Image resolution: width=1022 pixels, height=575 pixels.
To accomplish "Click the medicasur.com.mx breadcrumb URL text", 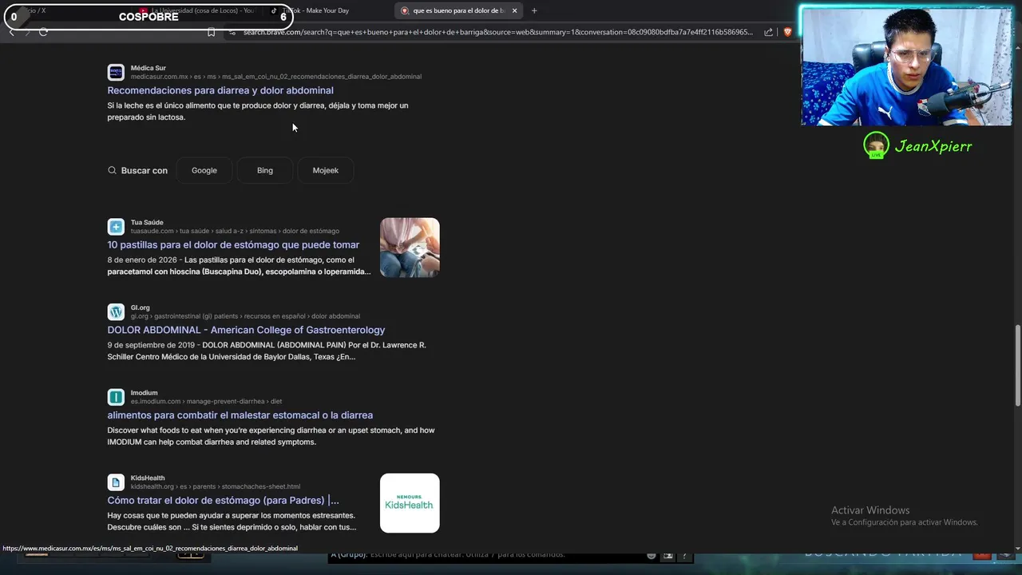I will (x=276, y=77).
